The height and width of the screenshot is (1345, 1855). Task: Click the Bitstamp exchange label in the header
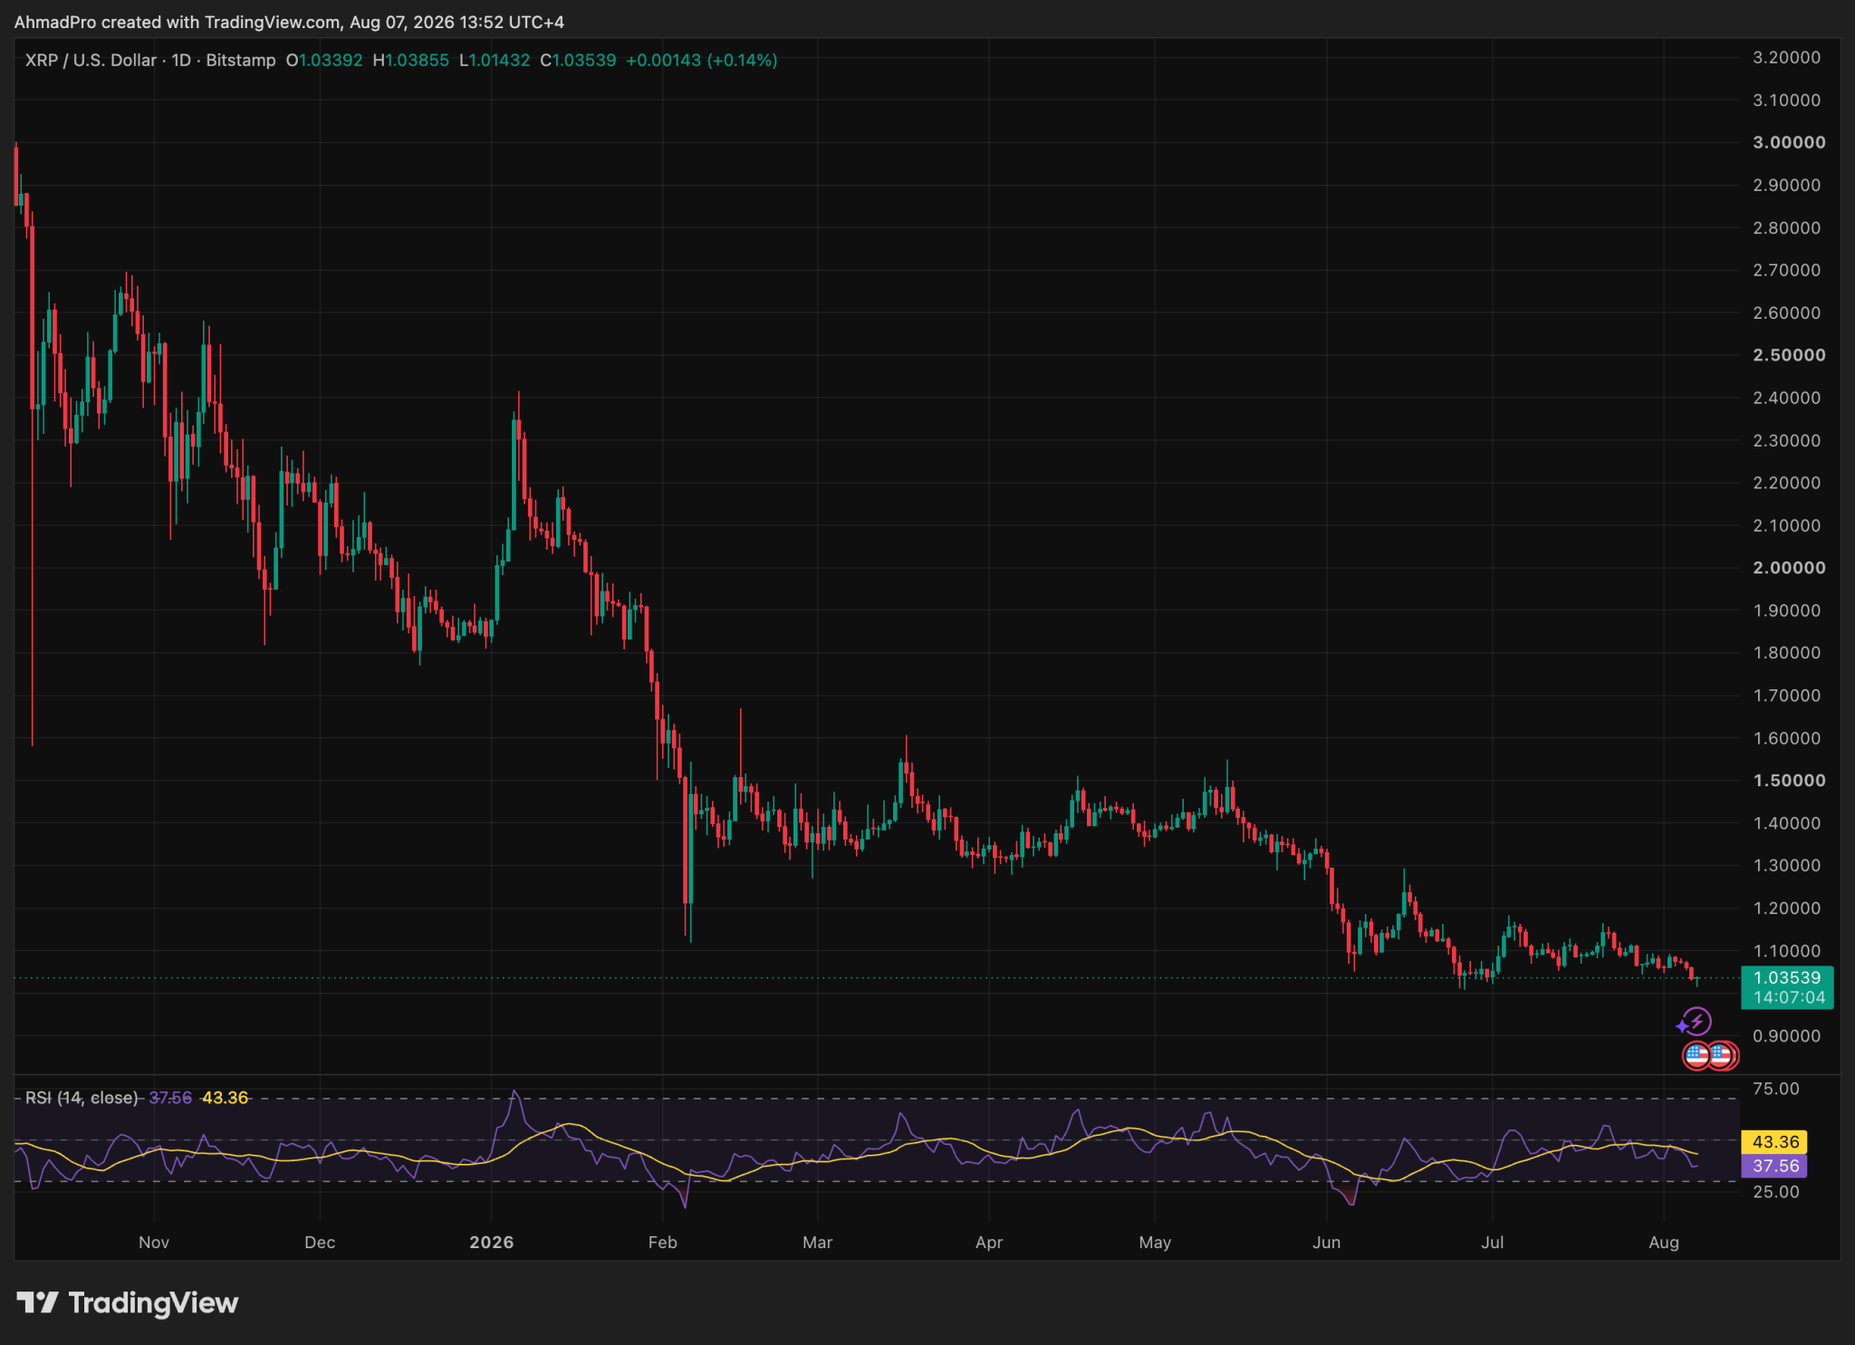pyautogui.click(x=241, y=61)
